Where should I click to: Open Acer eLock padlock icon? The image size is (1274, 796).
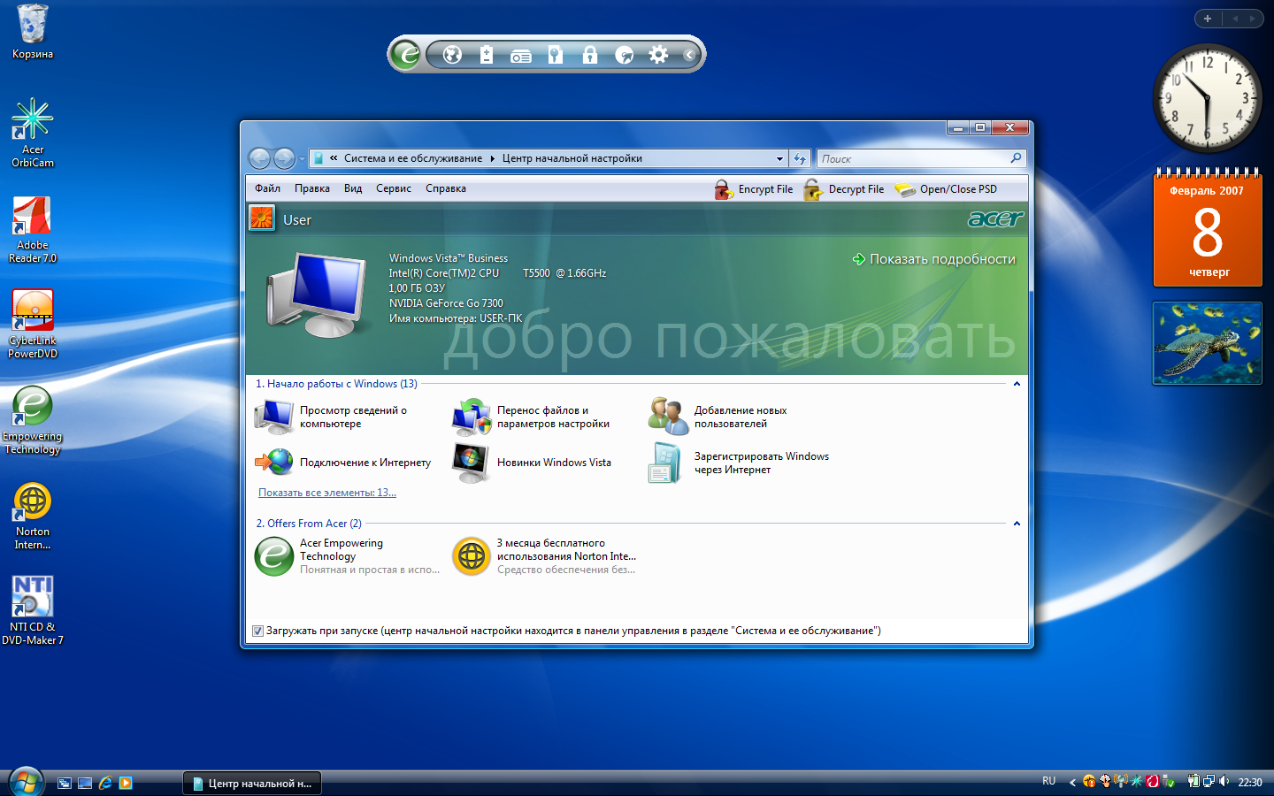tap(590, 55)
